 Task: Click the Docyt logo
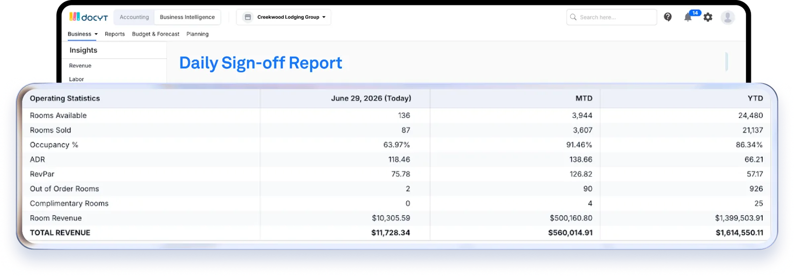click(88, 17)
